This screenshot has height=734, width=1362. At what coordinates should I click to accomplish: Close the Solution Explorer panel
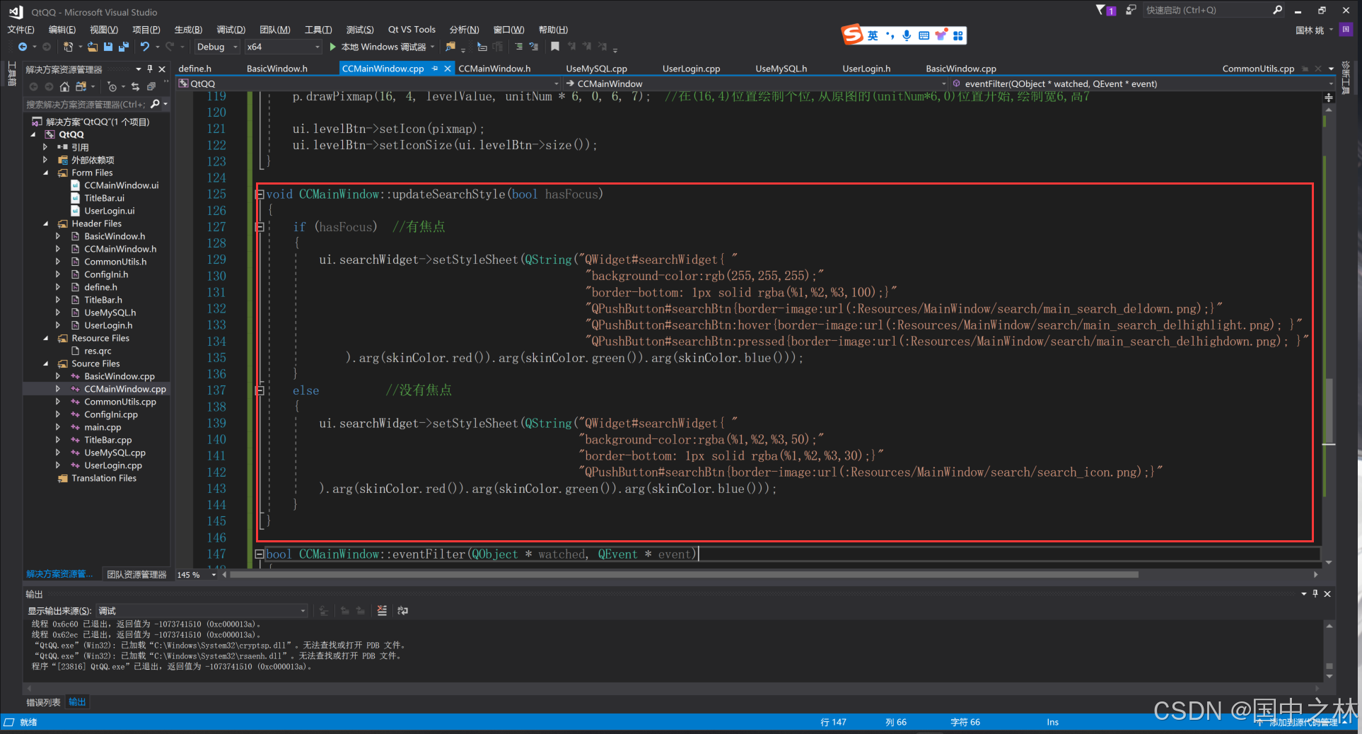[162, 69]
